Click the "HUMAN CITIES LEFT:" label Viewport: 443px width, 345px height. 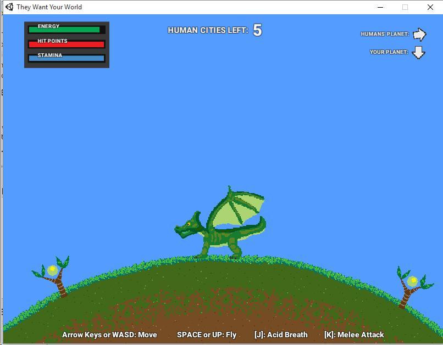pos(208,30)
